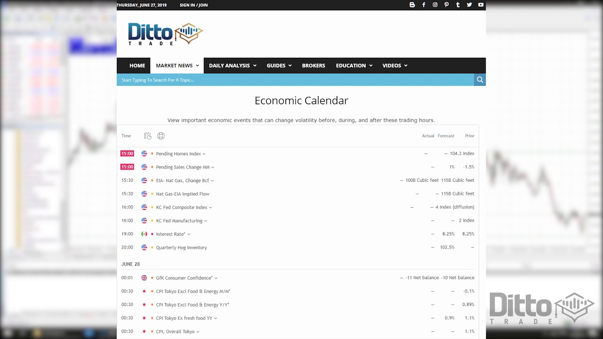Click Japan flag beside CPI Tokyo Ex fresh food

click(x=144, y=318)
